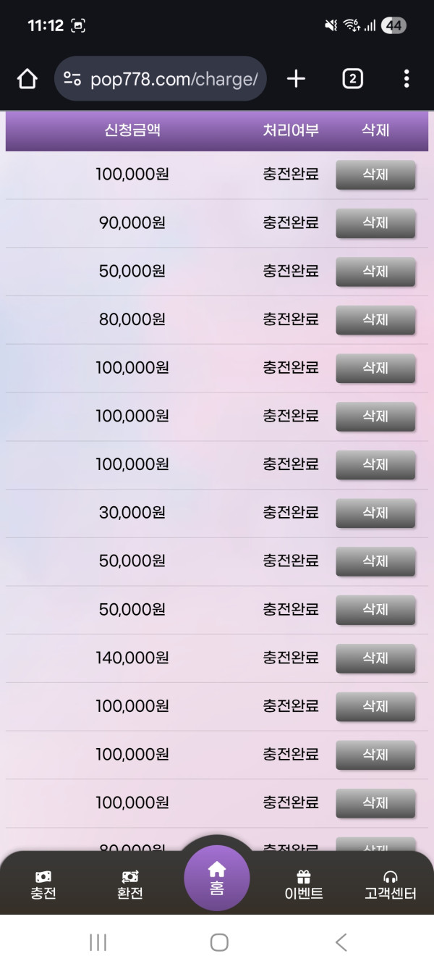Open 이벤트 gift icon
The height and width of the screenshot is (969, 434).
pos(304,885)
